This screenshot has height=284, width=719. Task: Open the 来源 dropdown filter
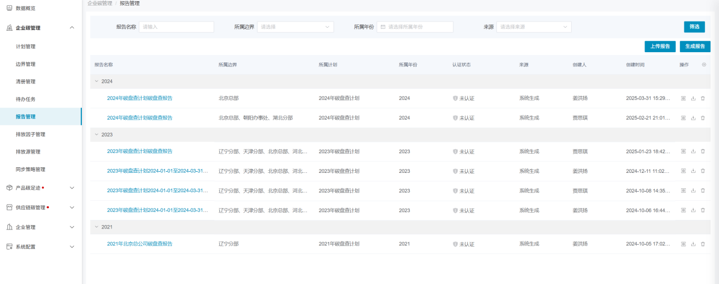pos(534,27)
